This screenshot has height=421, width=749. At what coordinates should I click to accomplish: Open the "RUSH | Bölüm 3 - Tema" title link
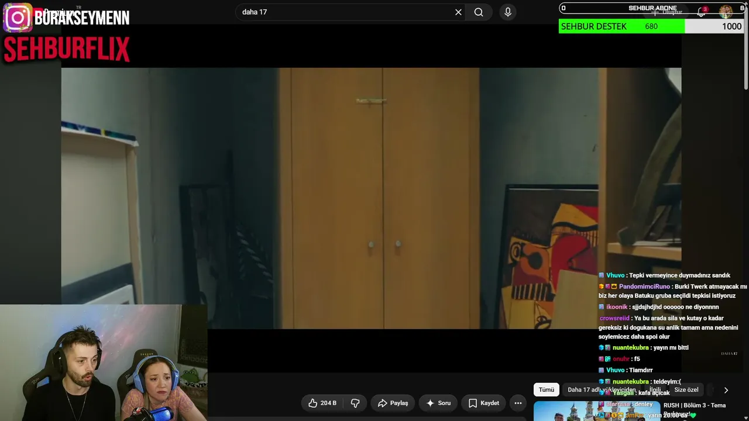(695, 405)
